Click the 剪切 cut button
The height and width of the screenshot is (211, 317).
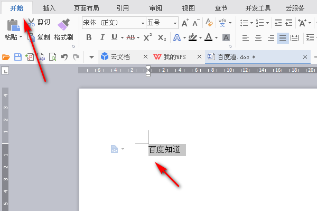39,22
